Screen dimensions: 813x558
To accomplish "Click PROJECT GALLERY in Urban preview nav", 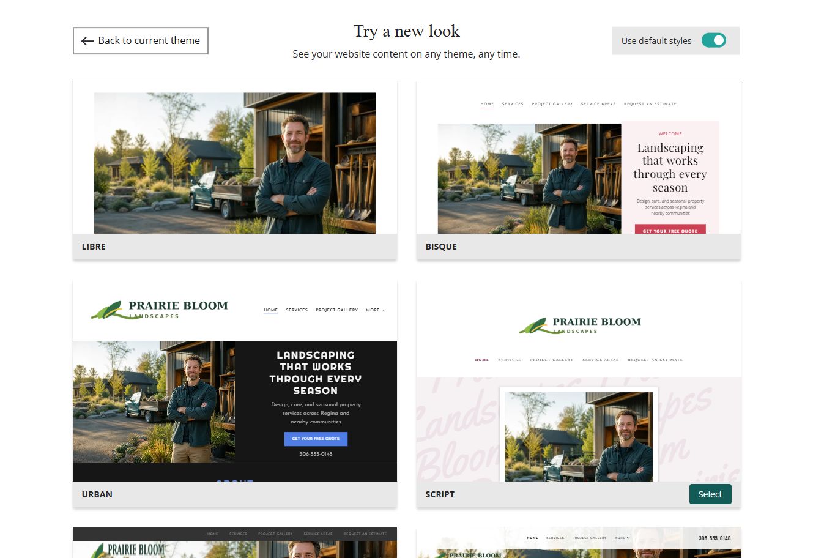I will click(x=337, y=310).
